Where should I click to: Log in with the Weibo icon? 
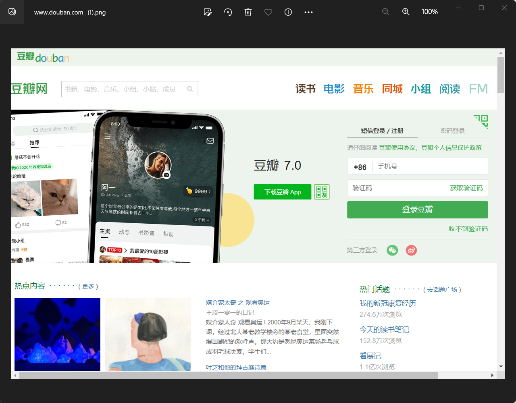[x=411, y=250]
